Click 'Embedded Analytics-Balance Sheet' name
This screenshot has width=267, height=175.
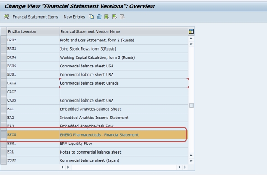click(91, 109)
